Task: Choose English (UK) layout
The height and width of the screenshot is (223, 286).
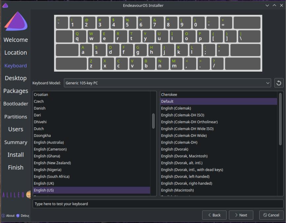Action: click(91, 183)
